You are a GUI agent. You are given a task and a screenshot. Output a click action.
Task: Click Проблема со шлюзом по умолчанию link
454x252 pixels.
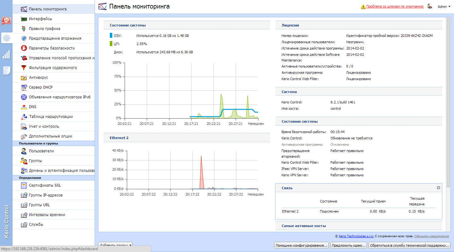395,6
